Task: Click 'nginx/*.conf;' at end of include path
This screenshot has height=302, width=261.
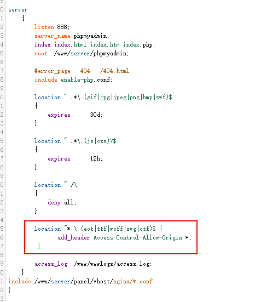Action: click(134, 281)
